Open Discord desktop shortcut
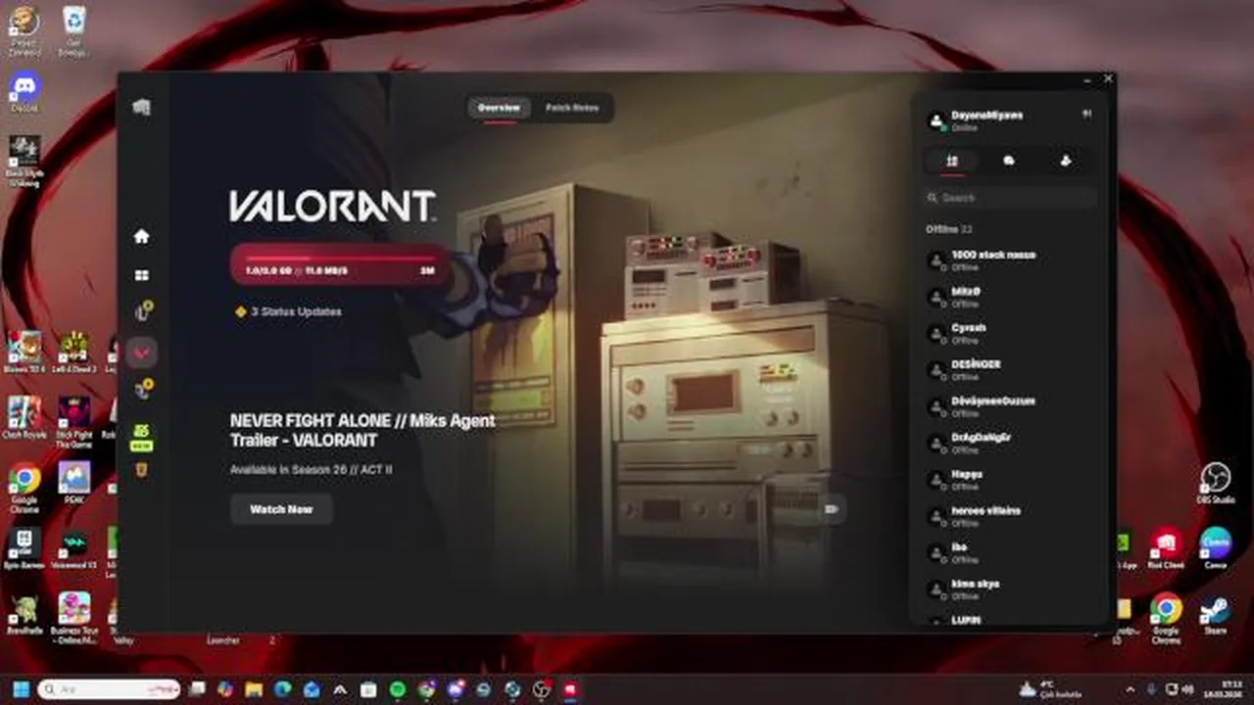This screenshot has width=1254, height=705. click(24, 92)
